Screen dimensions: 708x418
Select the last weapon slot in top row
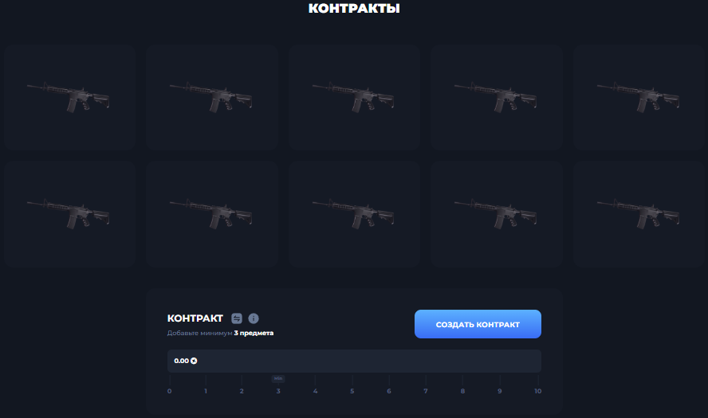point(639,97)
